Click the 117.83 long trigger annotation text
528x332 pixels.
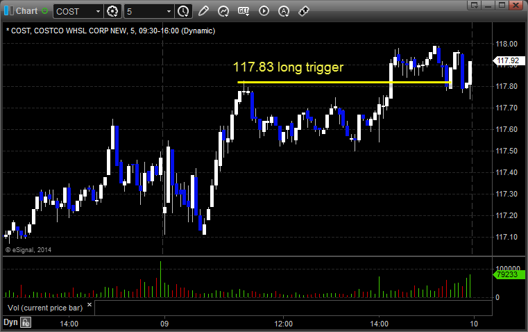point(288,67)
